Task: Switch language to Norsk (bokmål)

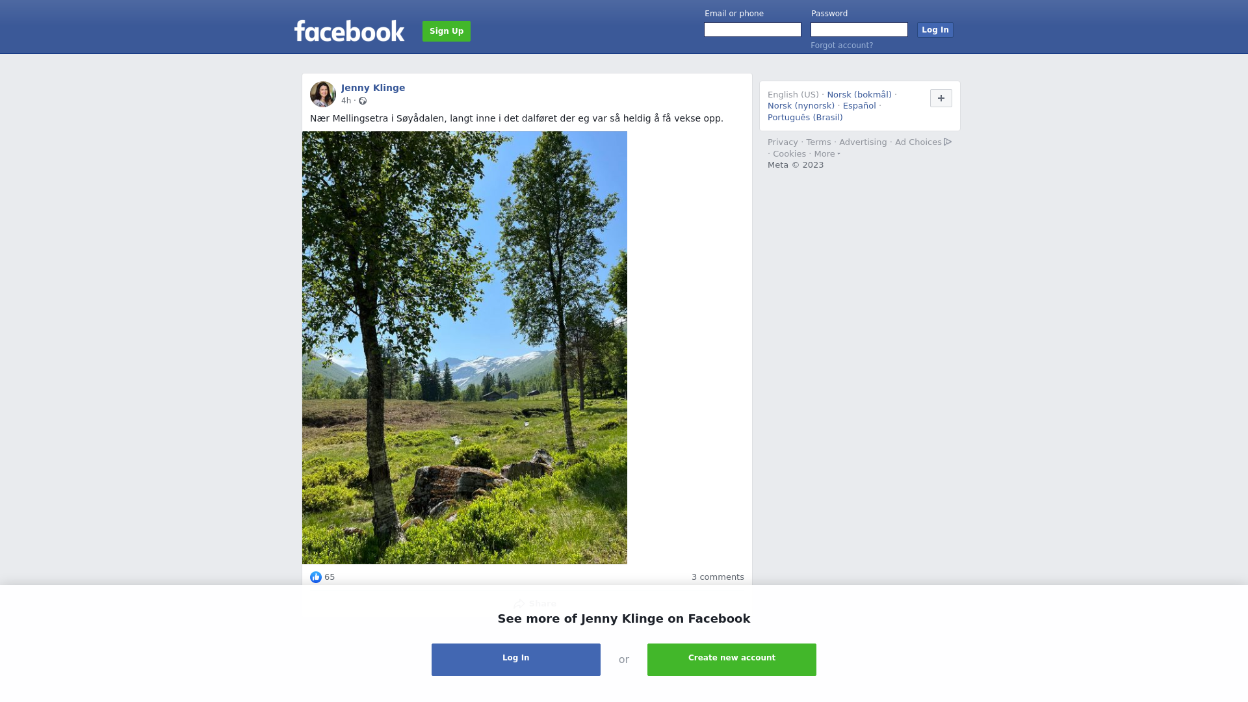Action: click(x=859, y=95)
